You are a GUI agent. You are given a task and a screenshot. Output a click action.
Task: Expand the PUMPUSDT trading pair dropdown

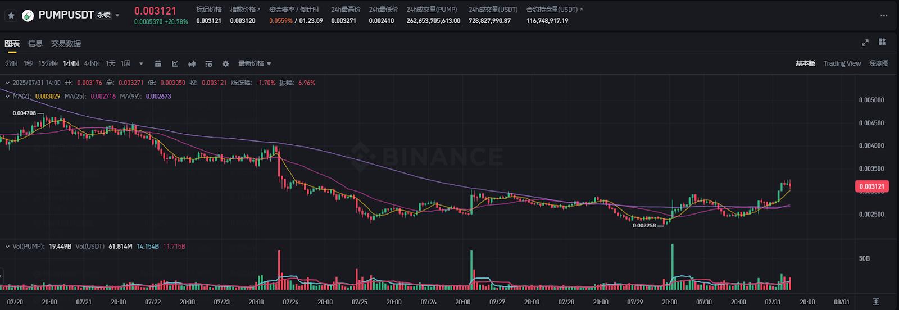tap(117, 16)
